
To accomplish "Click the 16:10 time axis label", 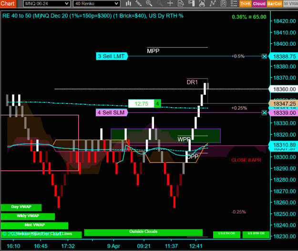I will [x=13, y=246].
